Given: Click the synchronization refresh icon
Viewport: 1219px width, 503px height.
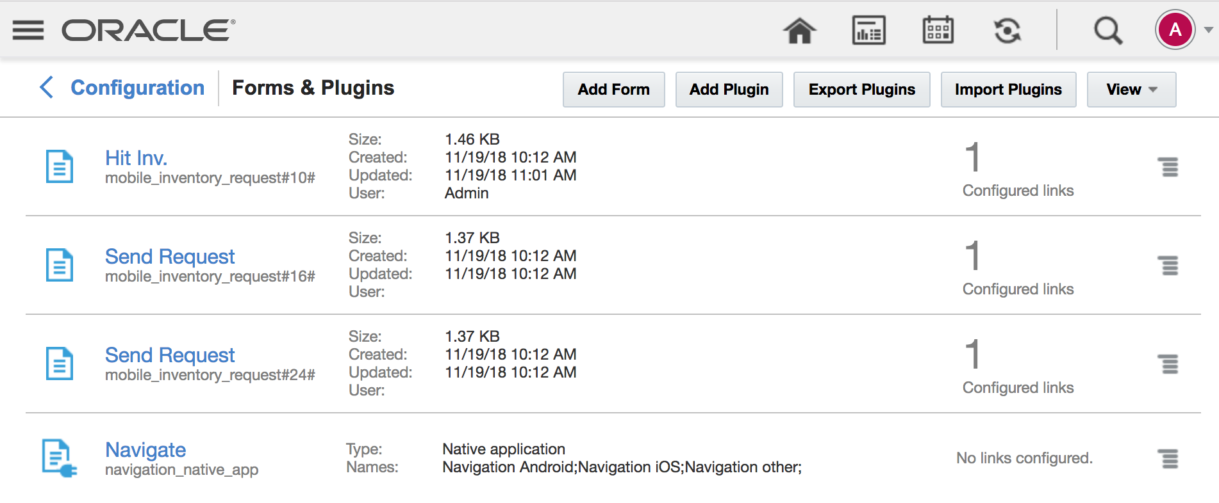Looking at the screenshot, I should tap(1007, 30).
